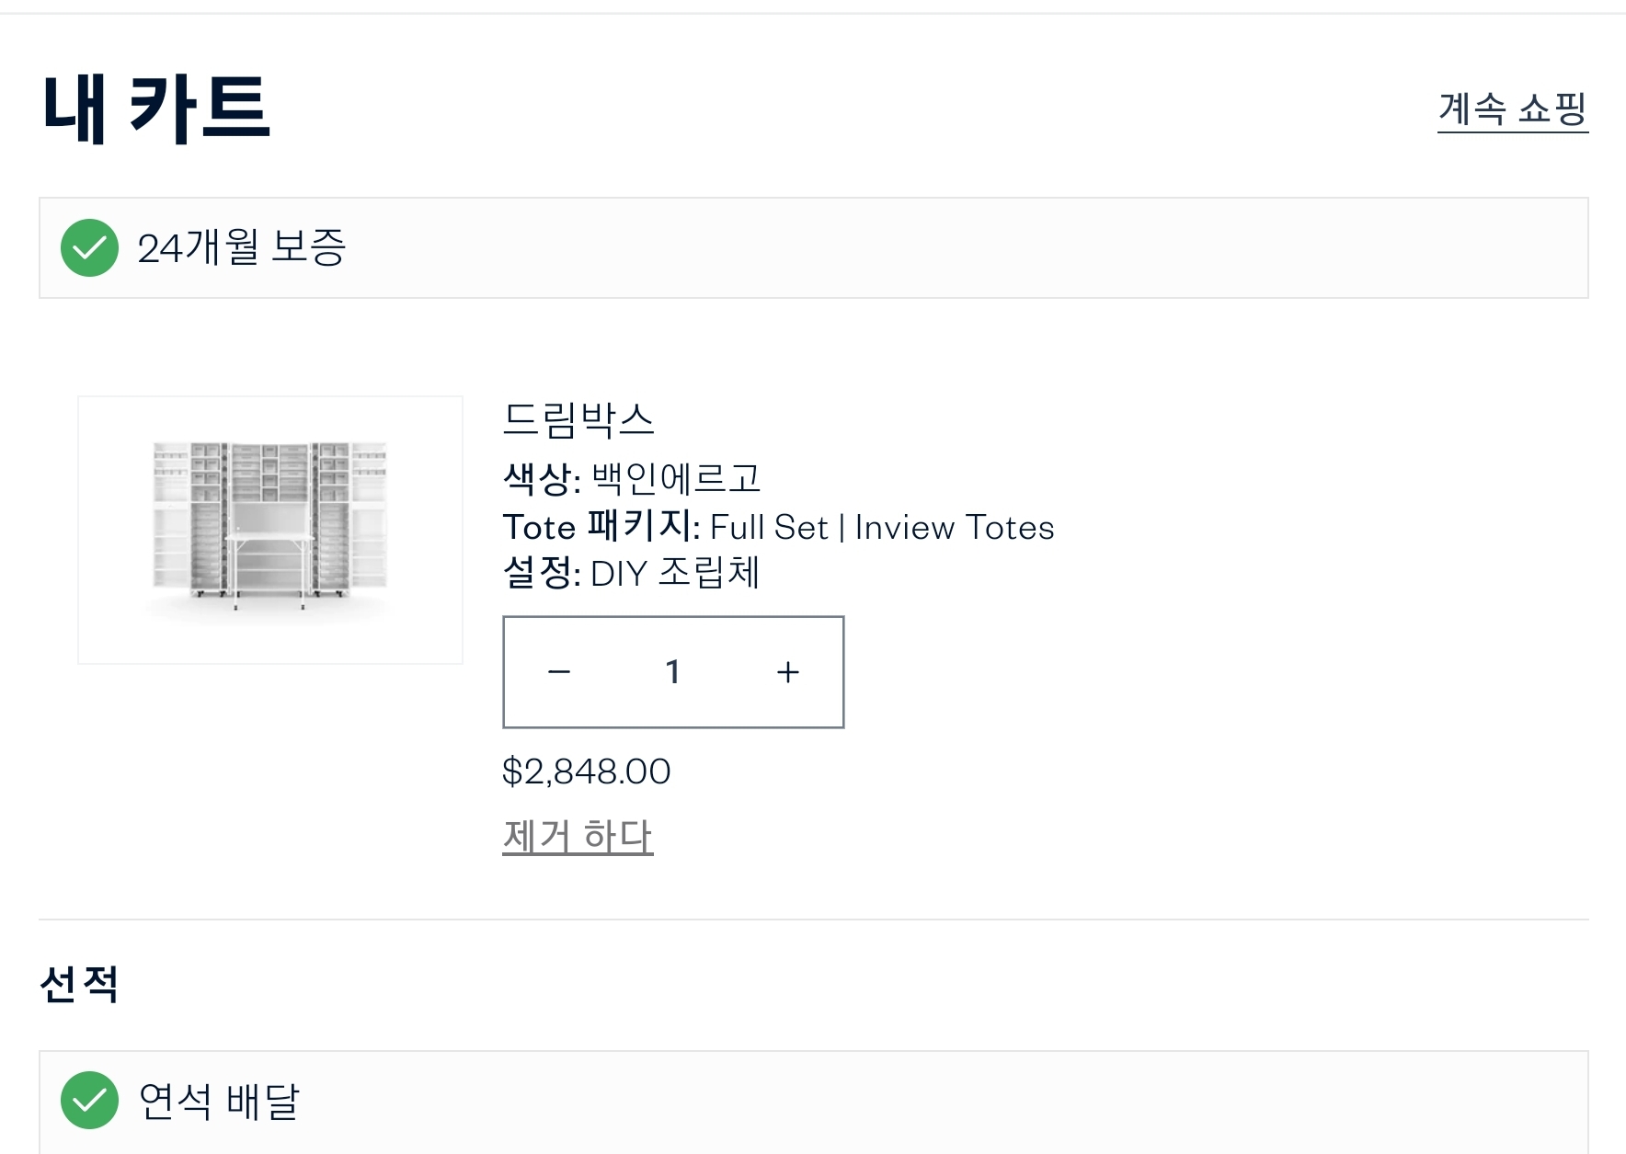Decrease quantity with the minus button
This screenshot has height=1154, width=1626.
click(559, 672)
